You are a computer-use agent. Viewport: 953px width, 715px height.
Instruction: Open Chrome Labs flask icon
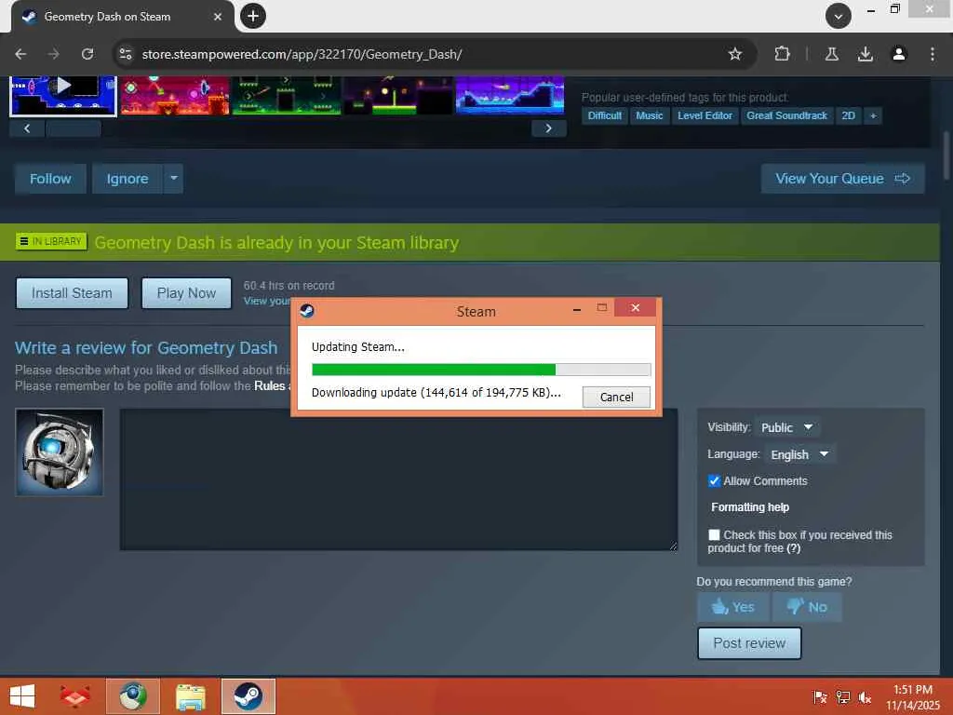[831, 54]
